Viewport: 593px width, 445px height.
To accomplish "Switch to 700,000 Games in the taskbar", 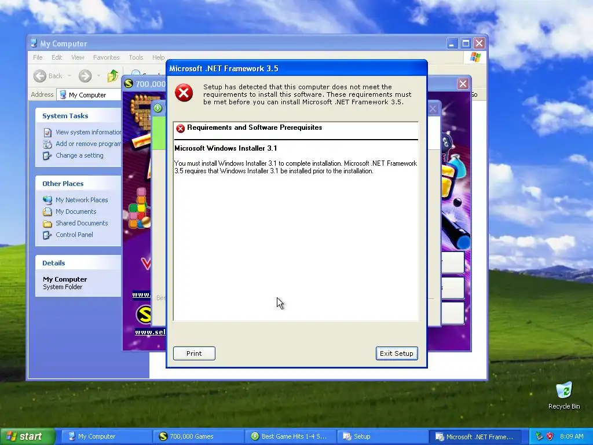I will [198, 437].
